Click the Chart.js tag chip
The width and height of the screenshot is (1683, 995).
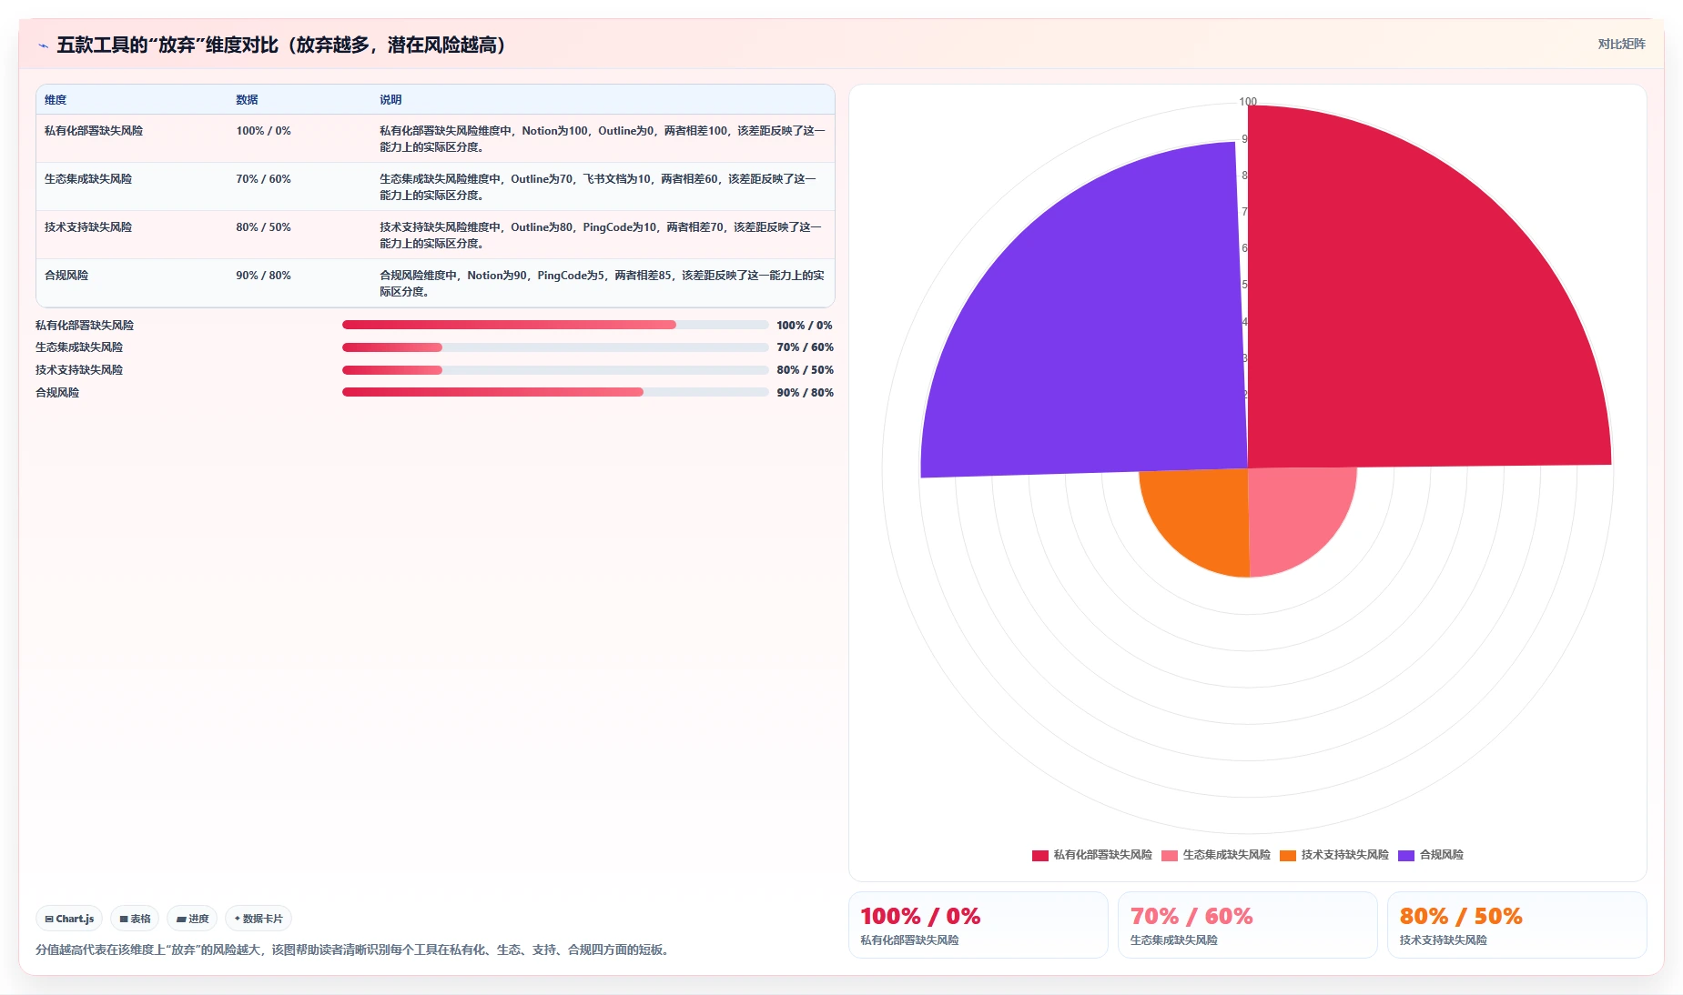point(69,919)
